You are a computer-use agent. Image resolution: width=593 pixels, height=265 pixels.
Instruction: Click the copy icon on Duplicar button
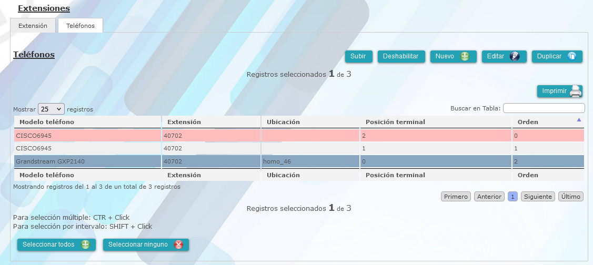point(572,56)
